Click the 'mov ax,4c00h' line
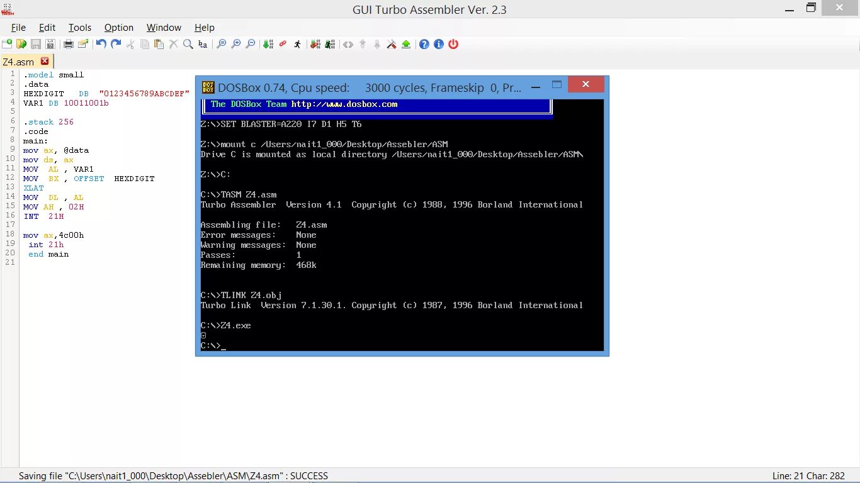 (54, 235)
